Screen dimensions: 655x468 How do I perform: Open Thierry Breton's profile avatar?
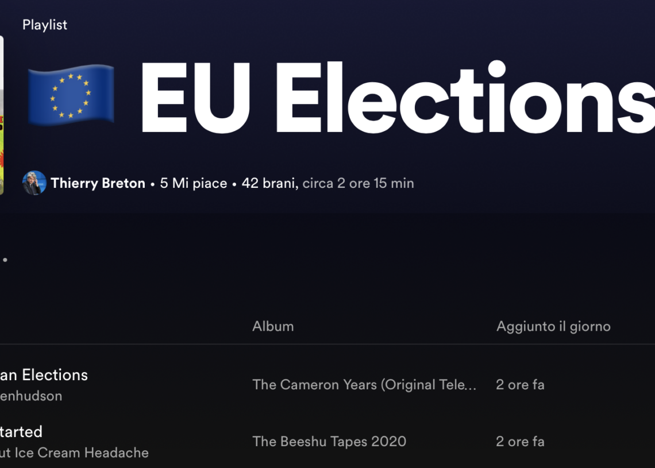click(34, 183)
